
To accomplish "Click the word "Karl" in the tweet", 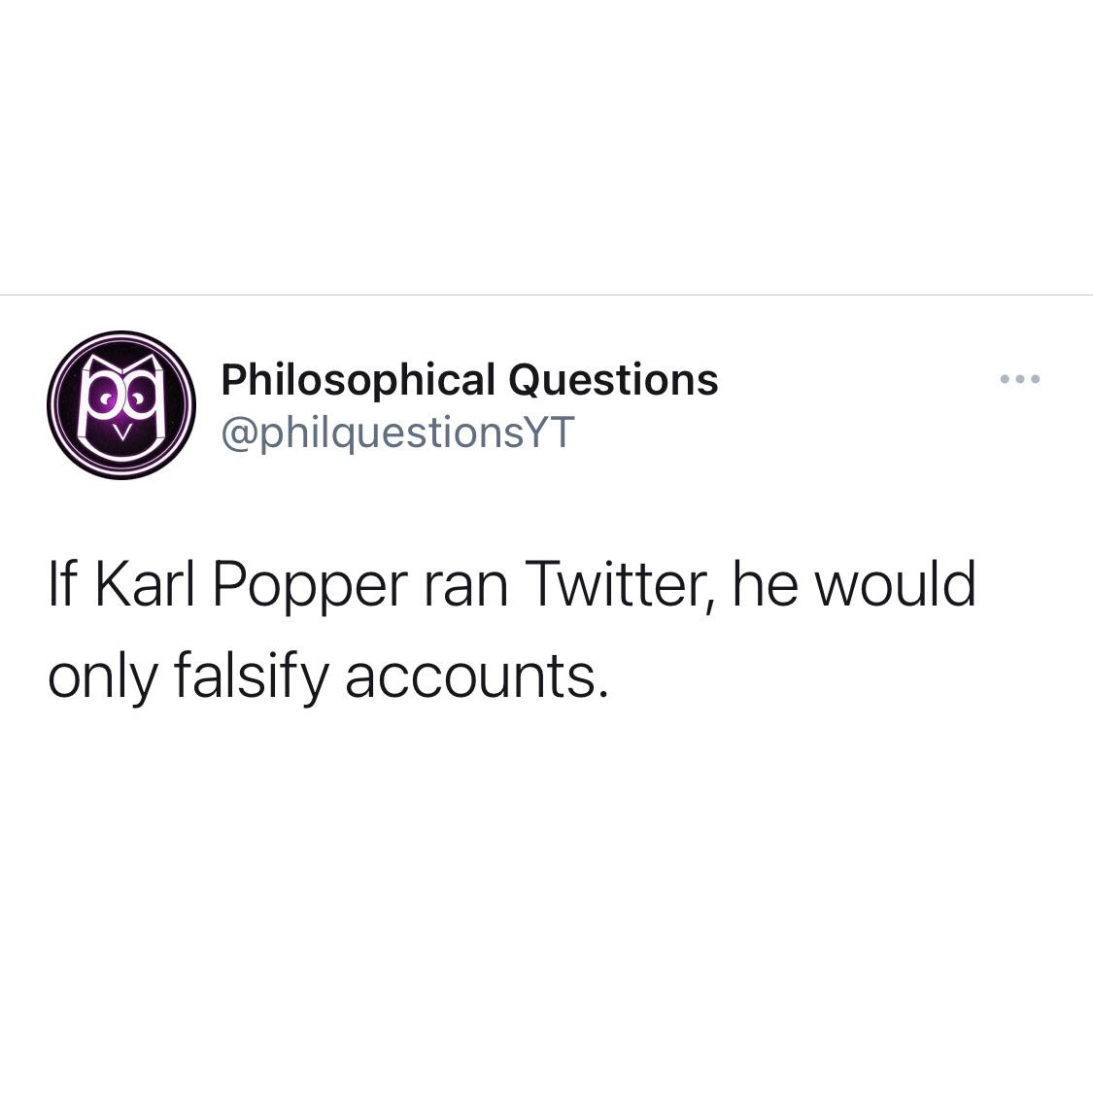I will (x=142, y=586).
